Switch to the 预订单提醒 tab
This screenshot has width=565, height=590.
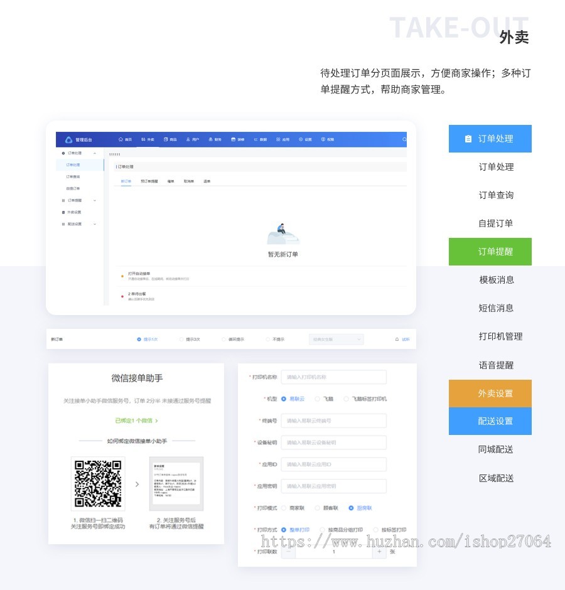click(149, 181)
